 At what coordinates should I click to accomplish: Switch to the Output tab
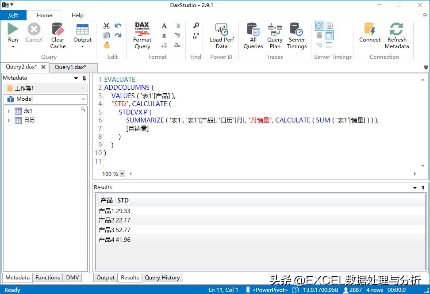pyautogui.click(x=105, y=278)
